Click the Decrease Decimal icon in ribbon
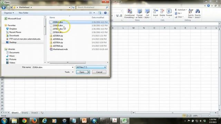The height and width of the screenshot is (124, 221). tap(121, 16)
